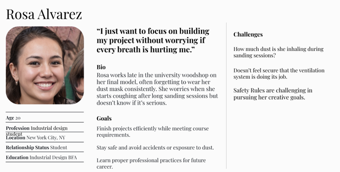Viewport: 340px width, 172px height.
Task: Select the Goals section heading
Action: click(x=104, y=118)
